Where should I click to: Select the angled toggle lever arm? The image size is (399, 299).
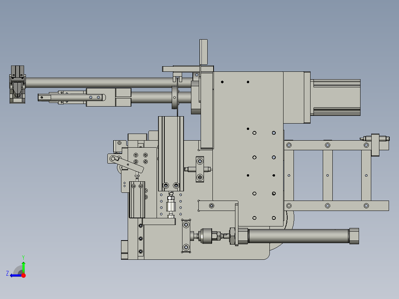127,164
